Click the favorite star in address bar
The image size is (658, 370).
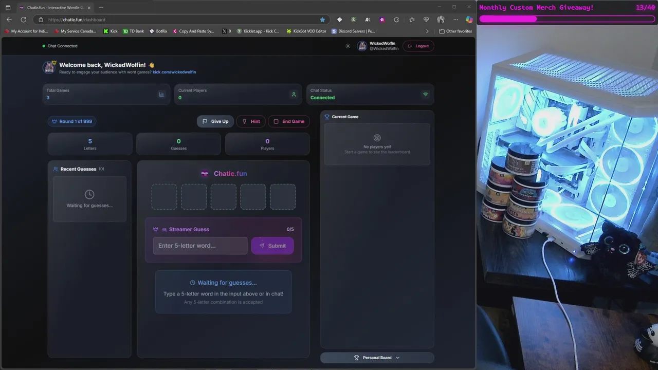click(x=322, y=20)
